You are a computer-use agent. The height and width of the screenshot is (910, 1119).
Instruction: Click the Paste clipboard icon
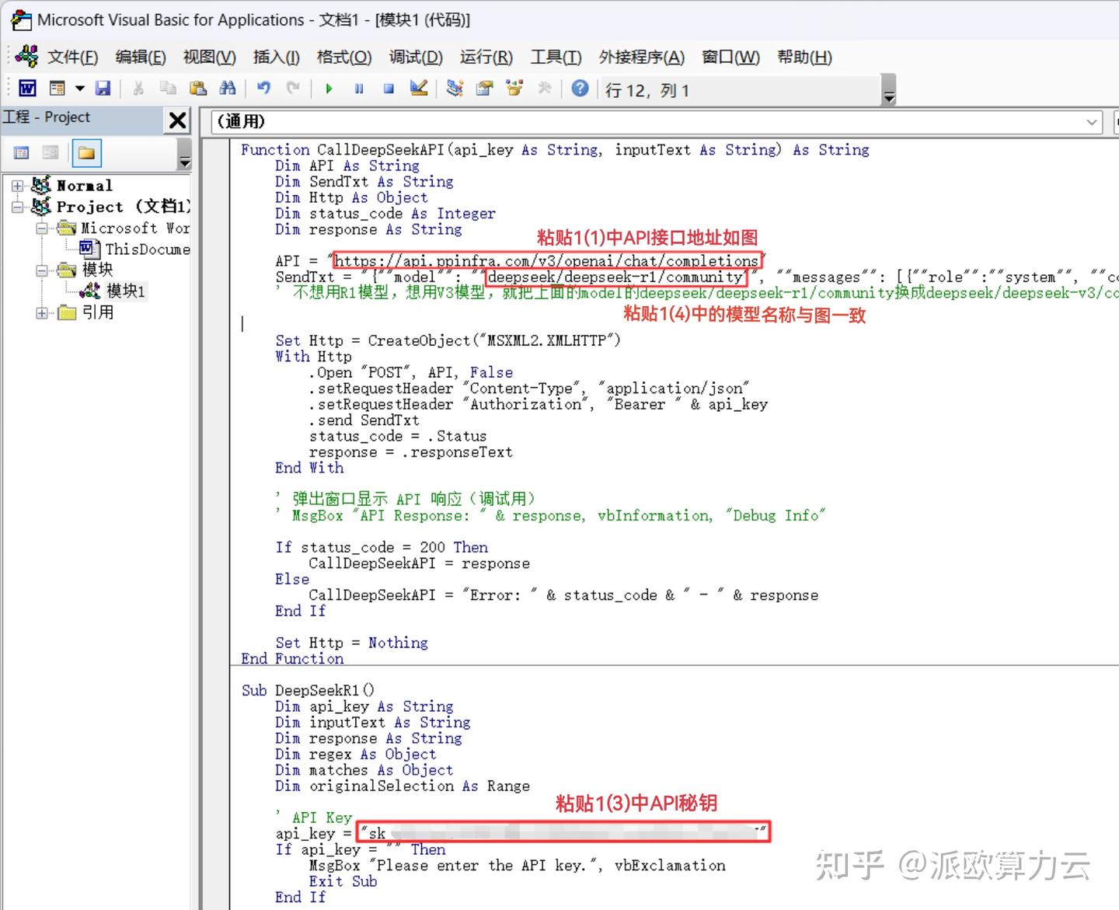[x=198, y=89]
